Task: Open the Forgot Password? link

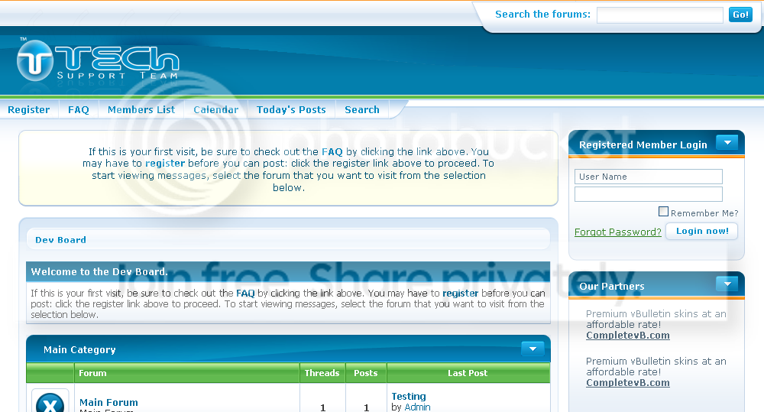Action: tap(618, 232)
